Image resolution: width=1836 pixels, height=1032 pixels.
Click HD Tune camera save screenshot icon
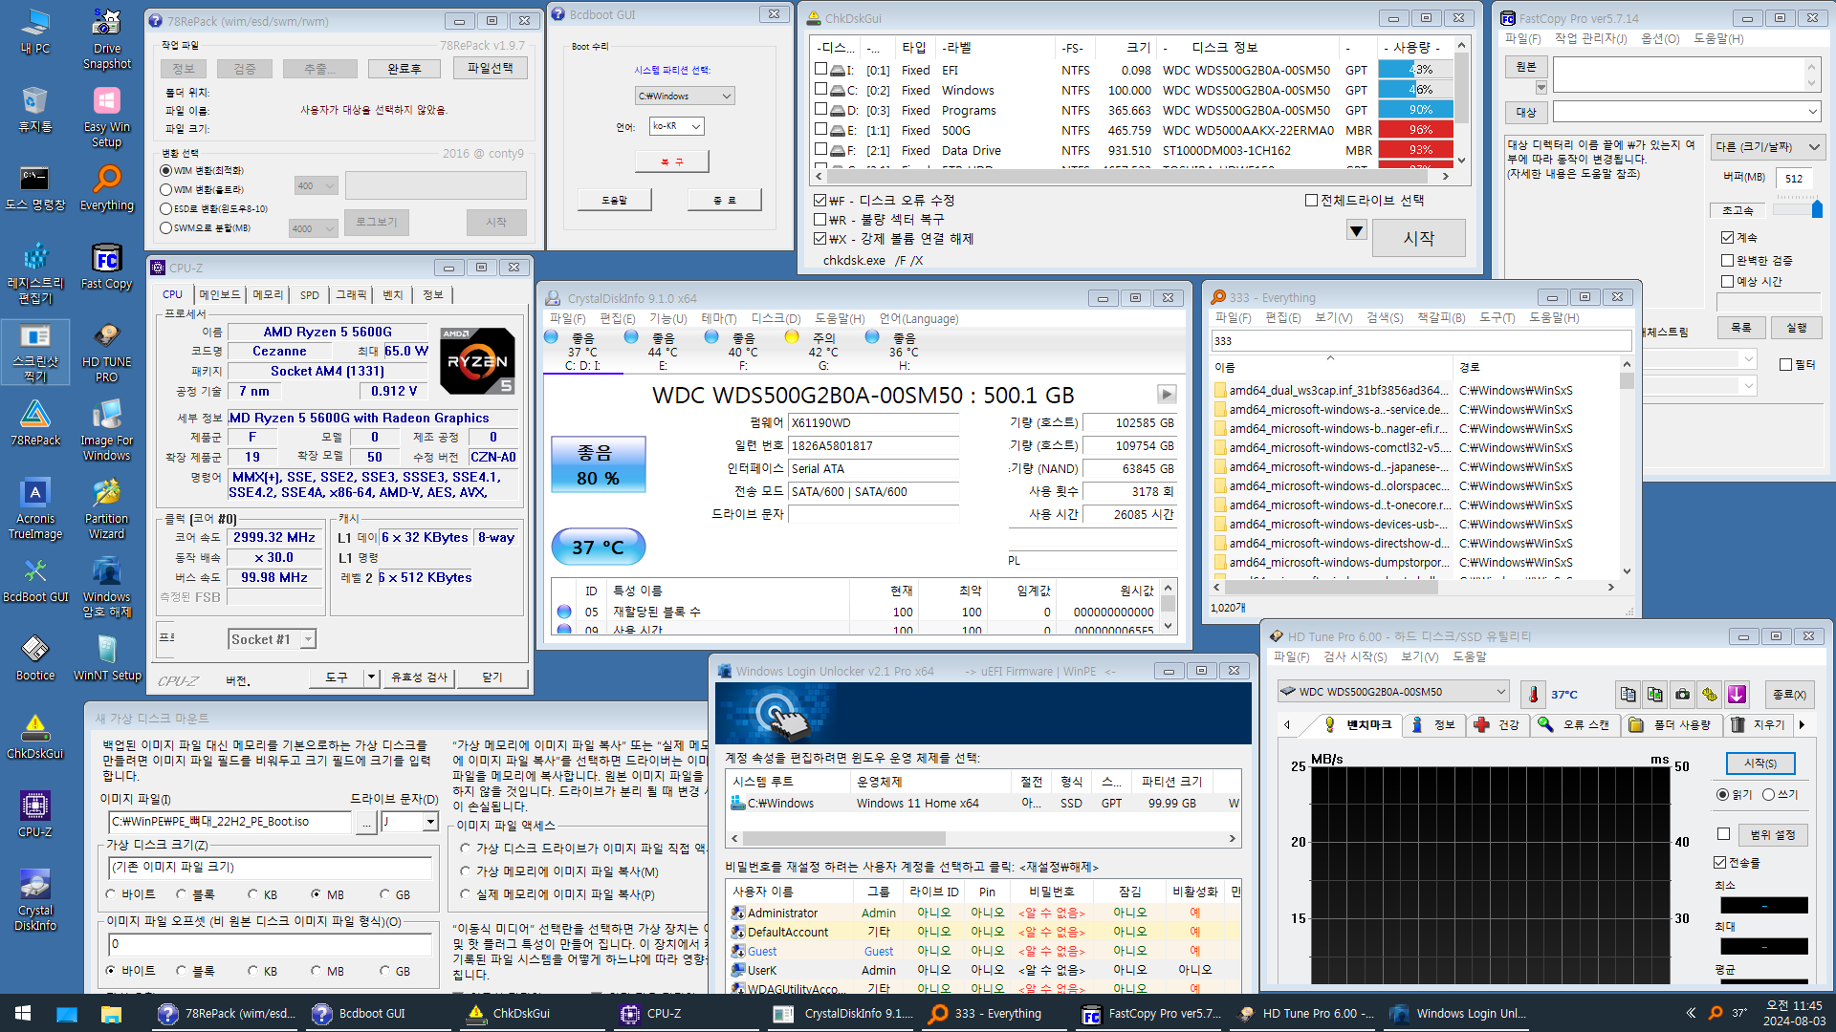coord(1683,694)
